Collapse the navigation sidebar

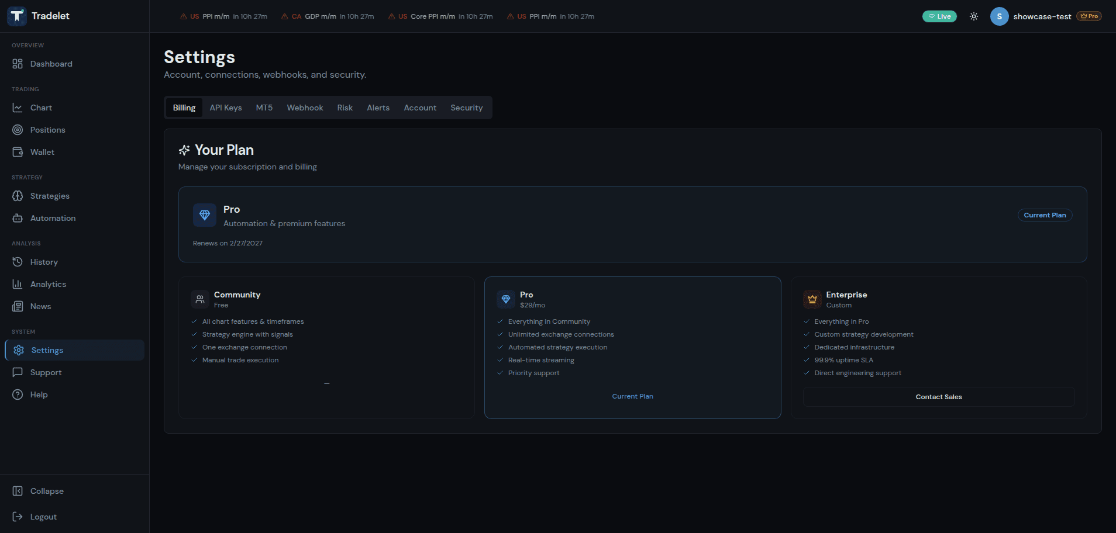click(47, 491)
